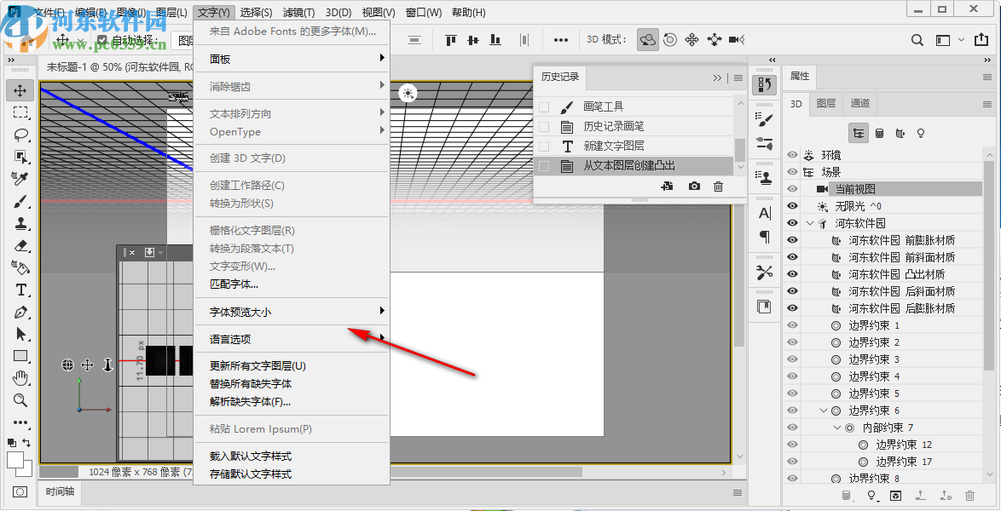Screen dimensions: 1001x511
Task: Collapse the 河东软件园 mesh group
Action: click(x=808, y=221)
